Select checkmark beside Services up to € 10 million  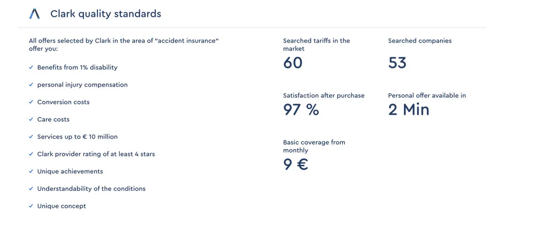[31, 137]
